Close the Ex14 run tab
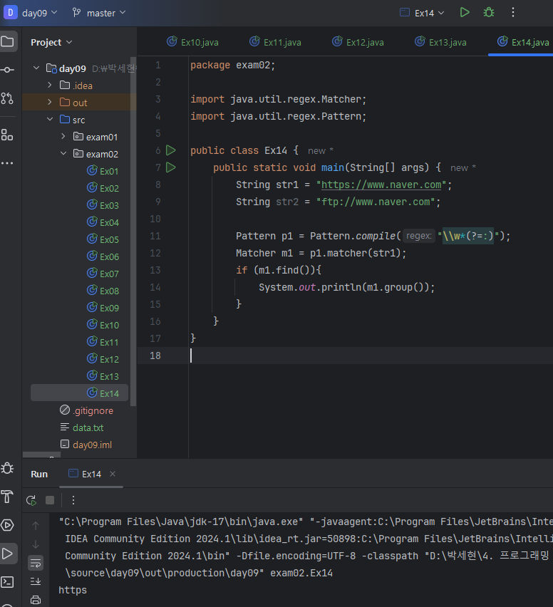The height and width of the screenshot is (607, 553). (x=113, y=474)
